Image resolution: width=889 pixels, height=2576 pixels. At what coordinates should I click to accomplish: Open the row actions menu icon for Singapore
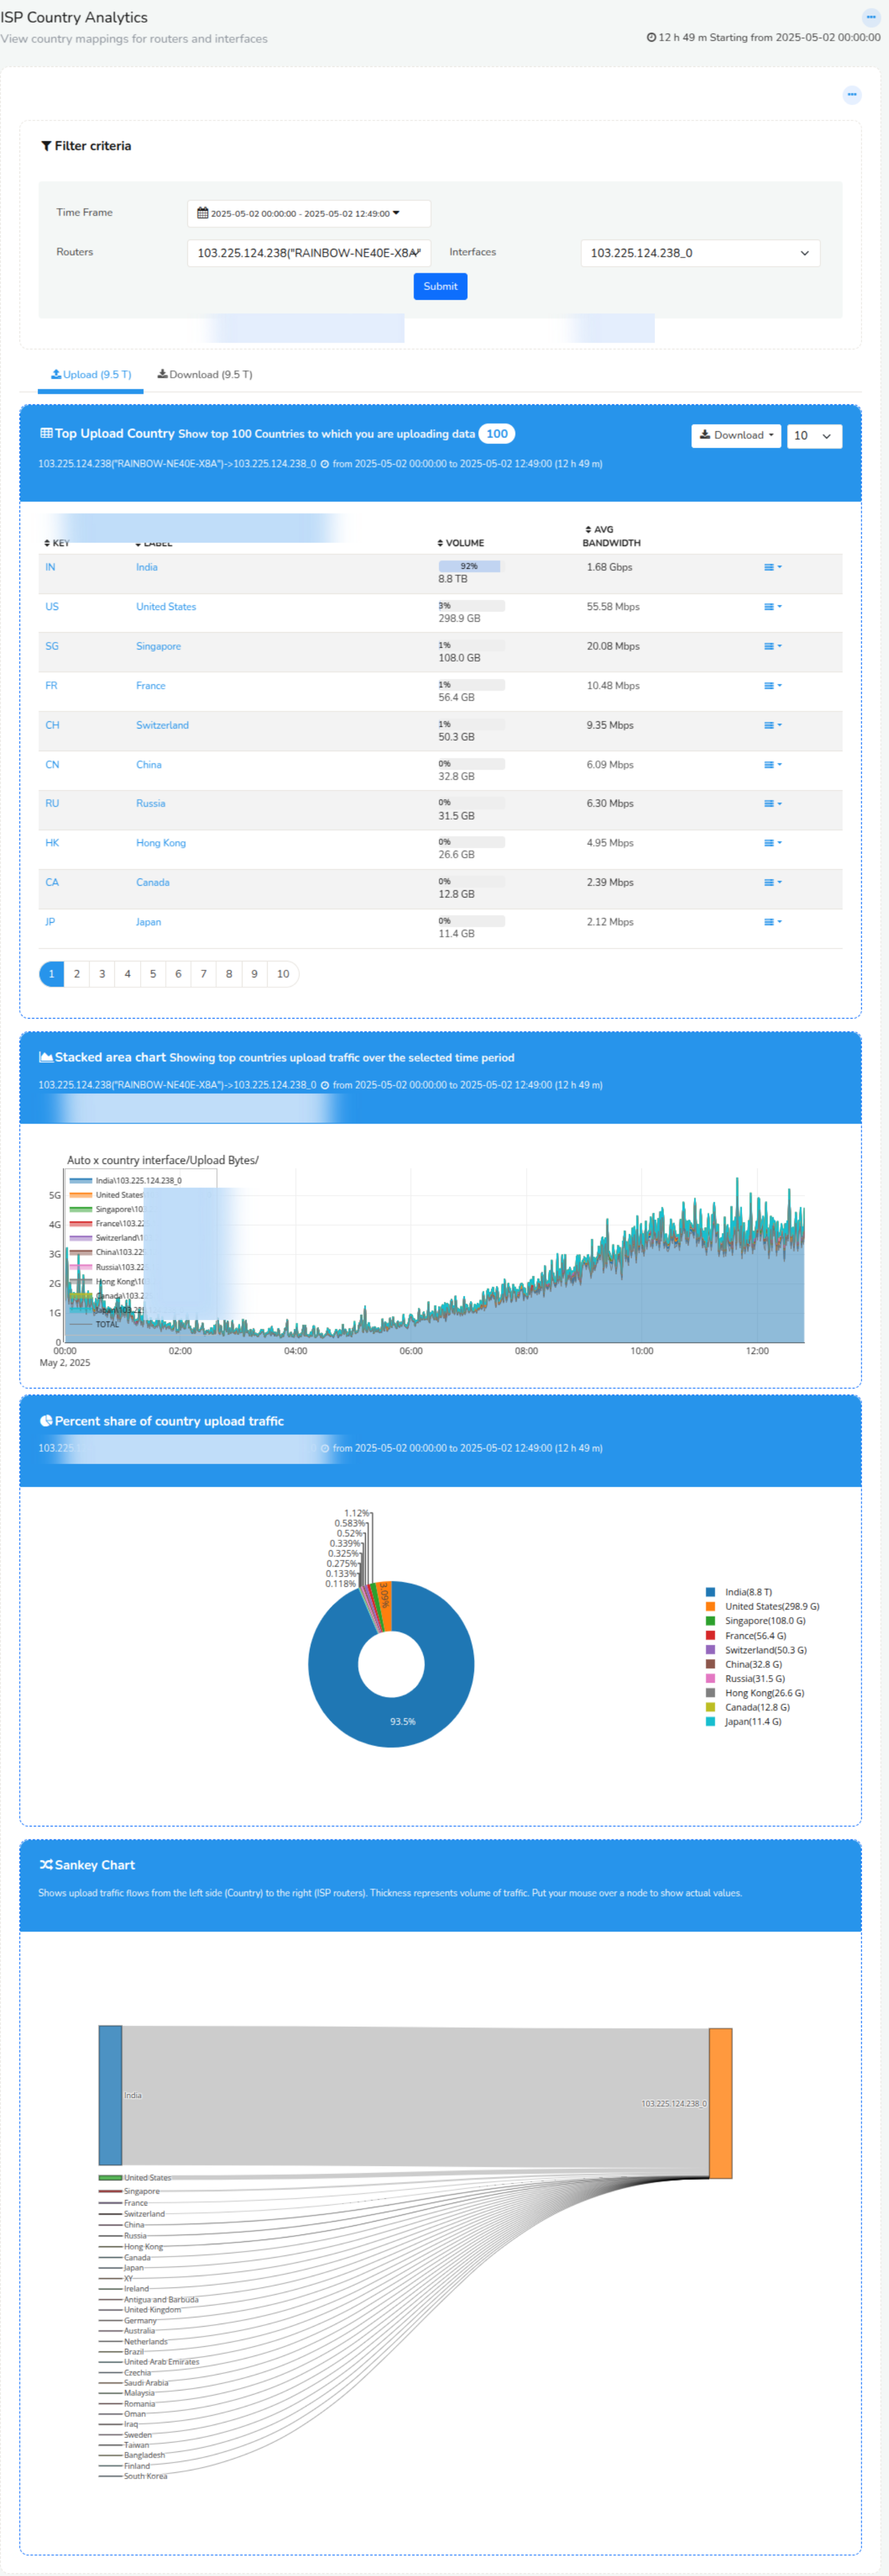(x=772, y=646)
